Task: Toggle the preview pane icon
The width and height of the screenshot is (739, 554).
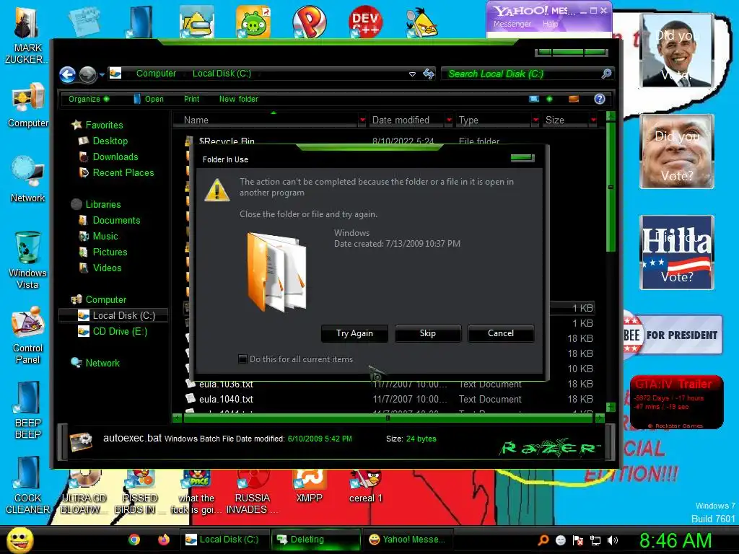Action: 574,99
